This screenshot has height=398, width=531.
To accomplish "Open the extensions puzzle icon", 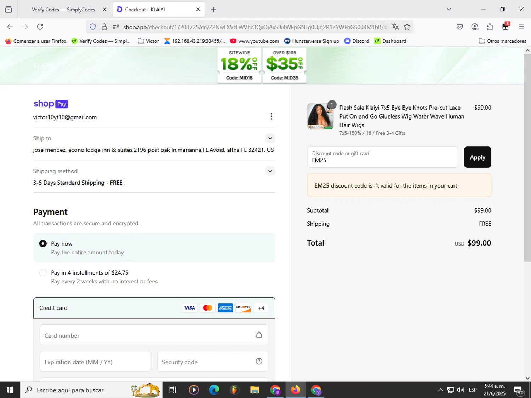I will [x=490, y=27].
